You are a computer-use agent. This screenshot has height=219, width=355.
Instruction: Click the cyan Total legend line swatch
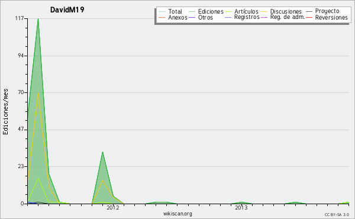pyautogui.click(x=162, y=12)
